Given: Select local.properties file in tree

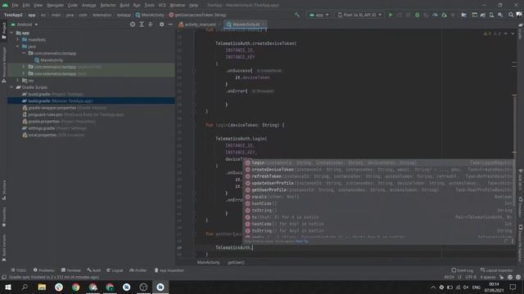Looking at the screenshot, I should pyautogui.click(x=53, y=135).
